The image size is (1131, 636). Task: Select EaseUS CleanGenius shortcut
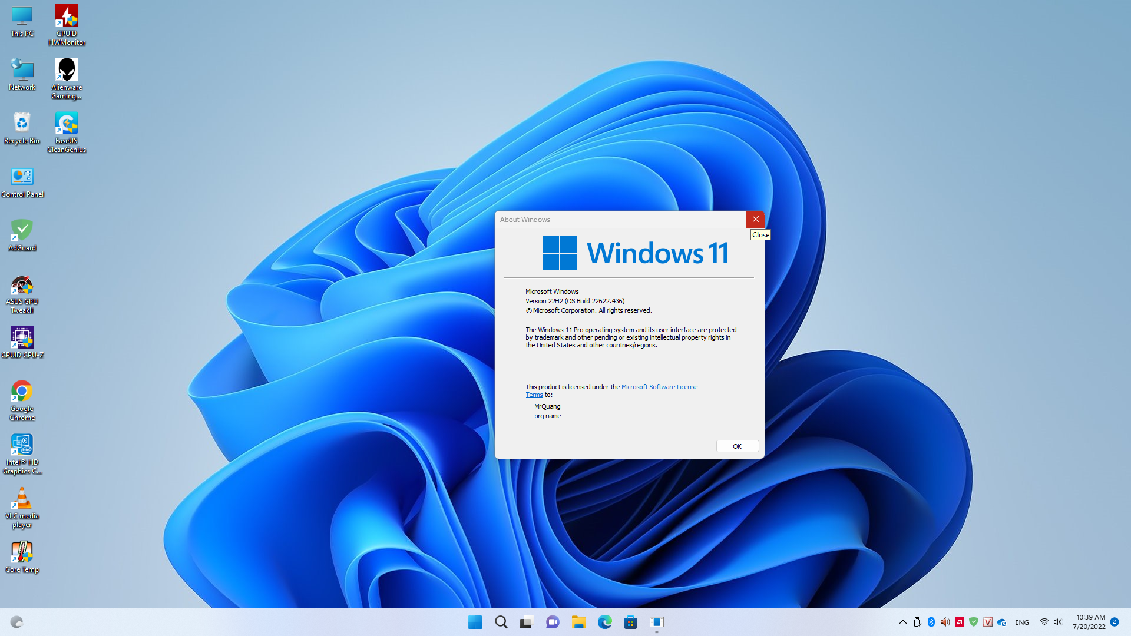[67, 132]
